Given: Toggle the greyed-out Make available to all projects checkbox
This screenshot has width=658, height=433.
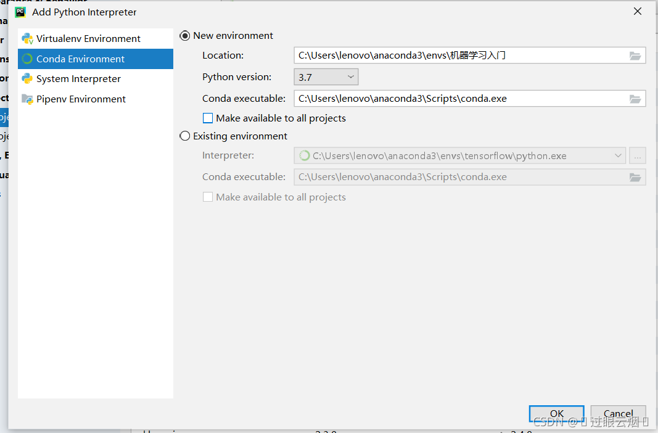Looking at the screenshot, I should [x=208, y=197].
